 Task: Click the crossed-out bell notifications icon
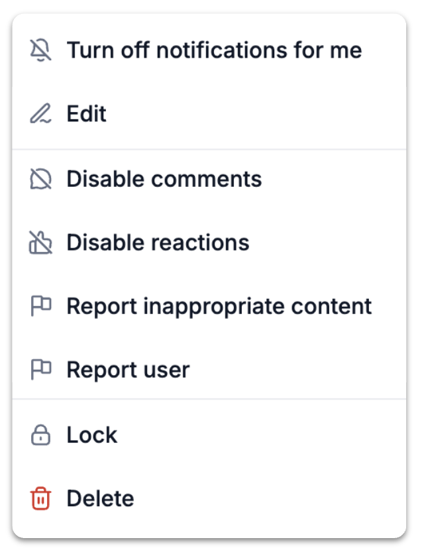(40, 50)
